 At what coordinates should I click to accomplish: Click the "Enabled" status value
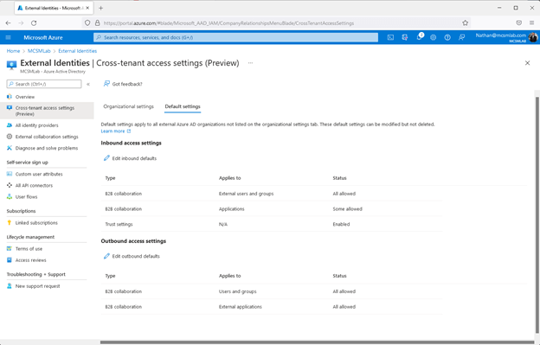(341, 224)
